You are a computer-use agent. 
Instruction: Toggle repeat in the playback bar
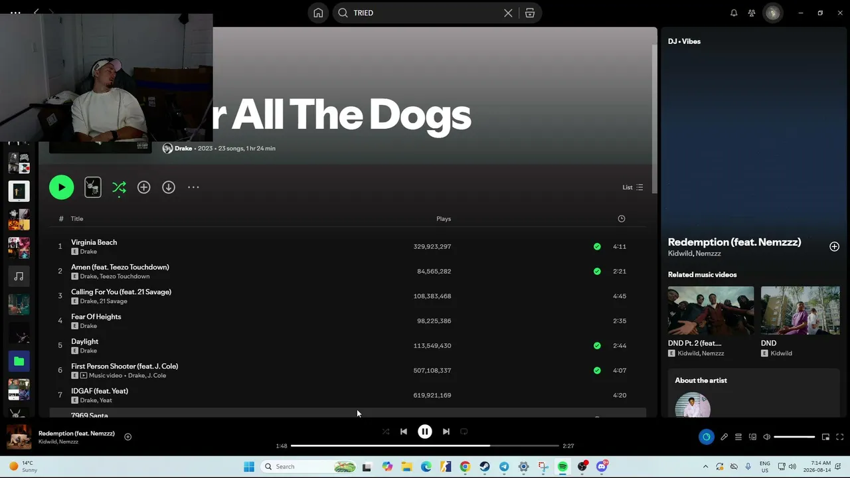(464, 432)
